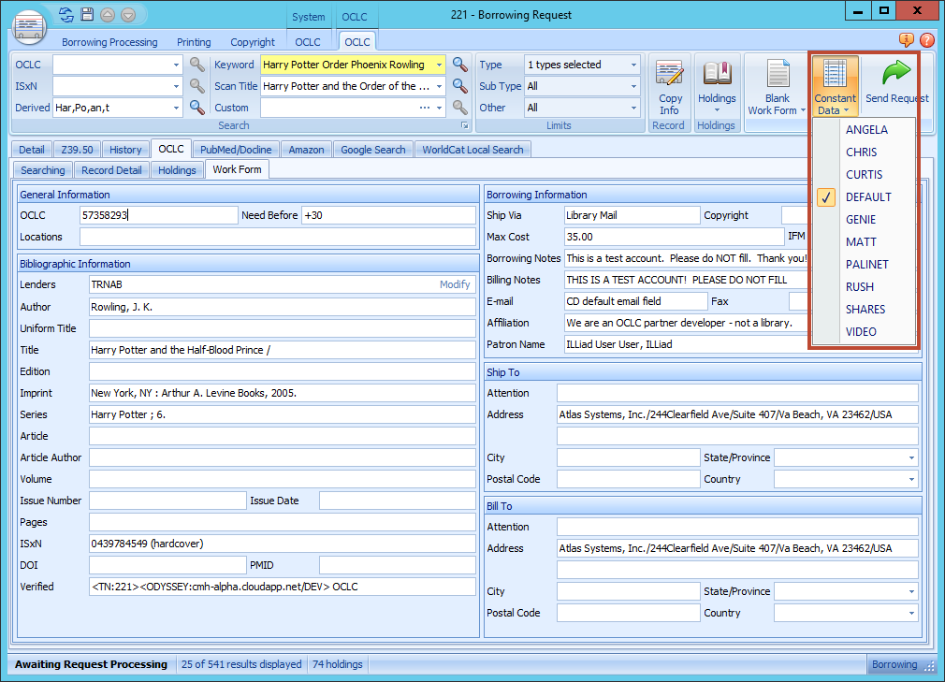Select SHARES from the Constant Data list
Screen dimensions: 945x682
(x=866, y=309)
